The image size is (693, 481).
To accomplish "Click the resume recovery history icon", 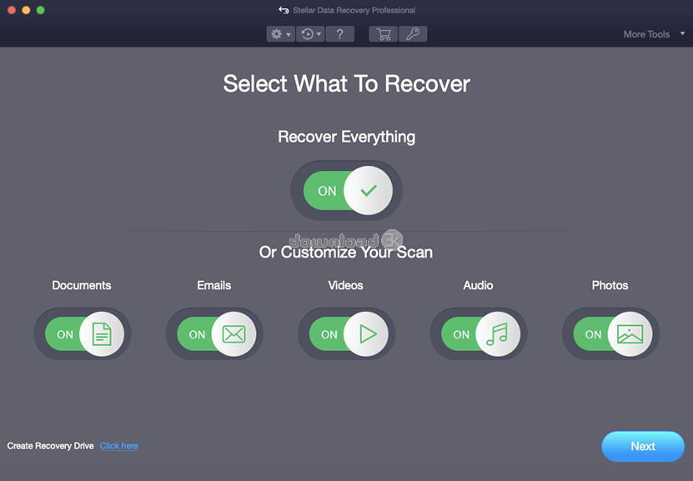I will point(307,34).
